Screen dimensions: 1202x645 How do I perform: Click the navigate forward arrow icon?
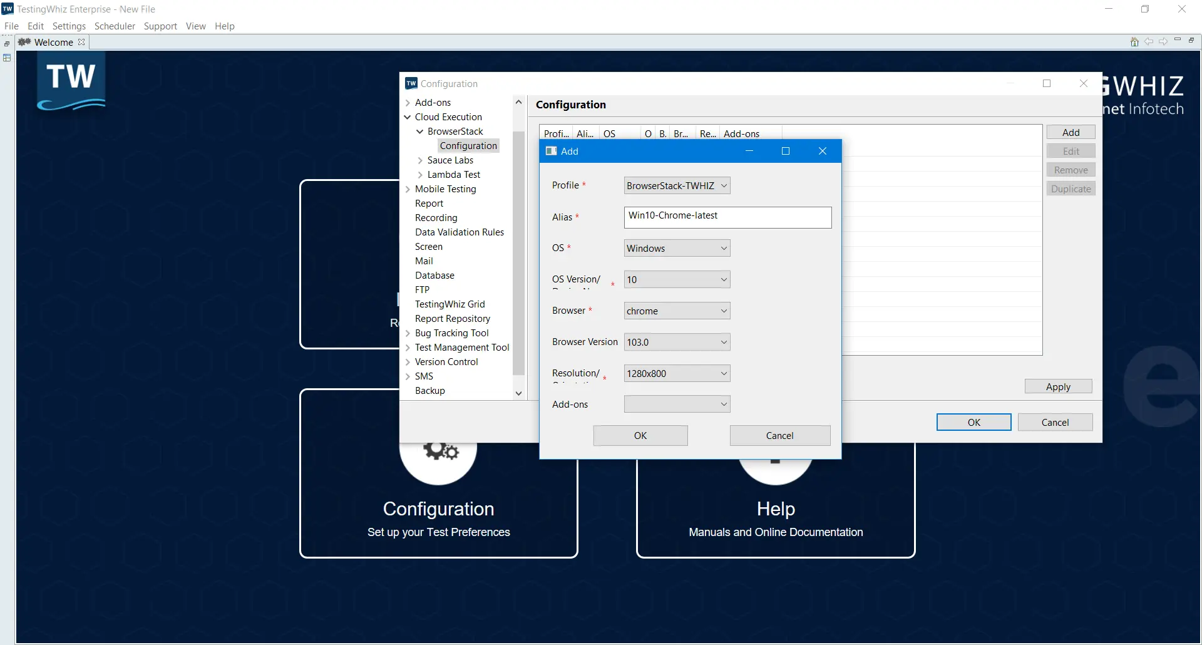(1163, 42)
